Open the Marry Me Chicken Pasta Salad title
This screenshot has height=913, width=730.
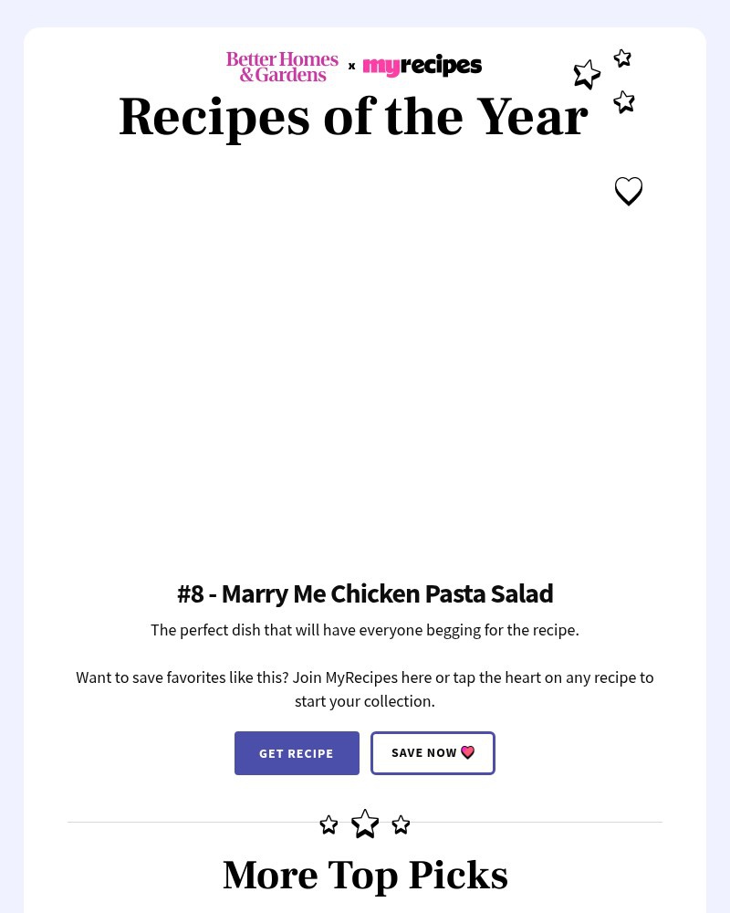pyautogui.click(x=365, y=593)
